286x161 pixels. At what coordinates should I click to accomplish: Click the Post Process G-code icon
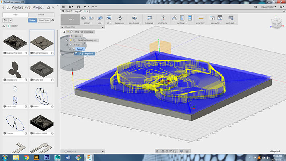(x=182, y=18)
